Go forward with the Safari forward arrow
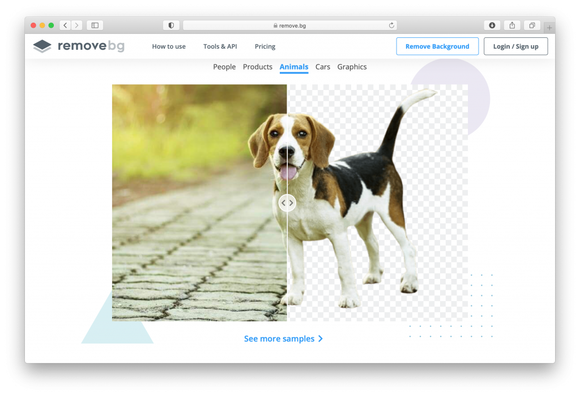This screenshot has width=580, height=396. 76,25
